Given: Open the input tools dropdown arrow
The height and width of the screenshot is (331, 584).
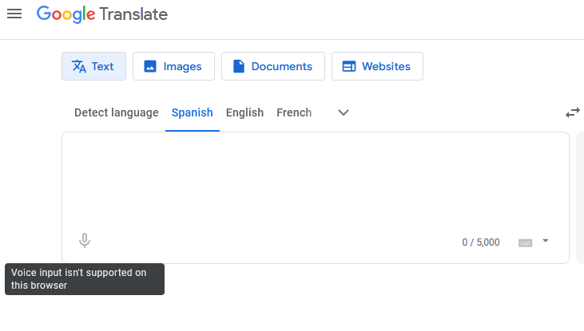Looking at the screenshot, I should point(546,241).
